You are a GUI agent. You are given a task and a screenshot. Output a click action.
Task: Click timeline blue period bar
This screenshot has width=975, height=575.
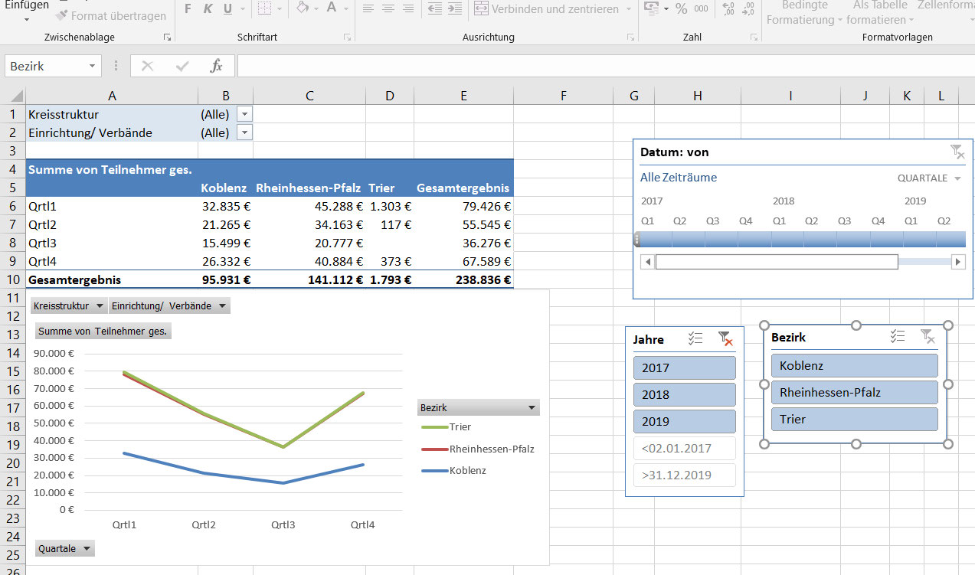(x=800, y=239)
